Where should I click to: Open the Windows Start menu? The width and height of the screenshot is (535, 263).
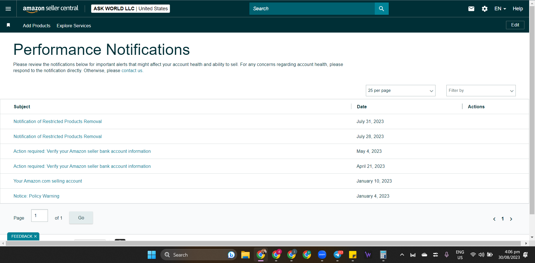click(152, 255)
